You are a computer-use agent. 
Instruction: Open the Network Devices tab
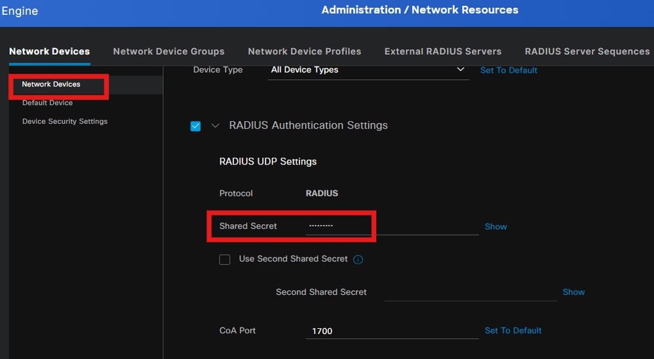(49, 51)
